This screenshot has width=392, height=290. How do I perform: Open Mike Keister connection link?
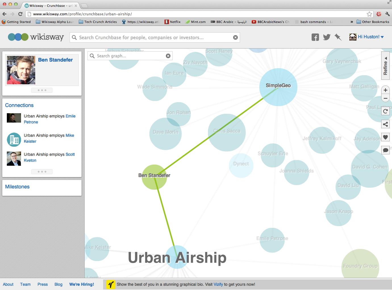49,138
